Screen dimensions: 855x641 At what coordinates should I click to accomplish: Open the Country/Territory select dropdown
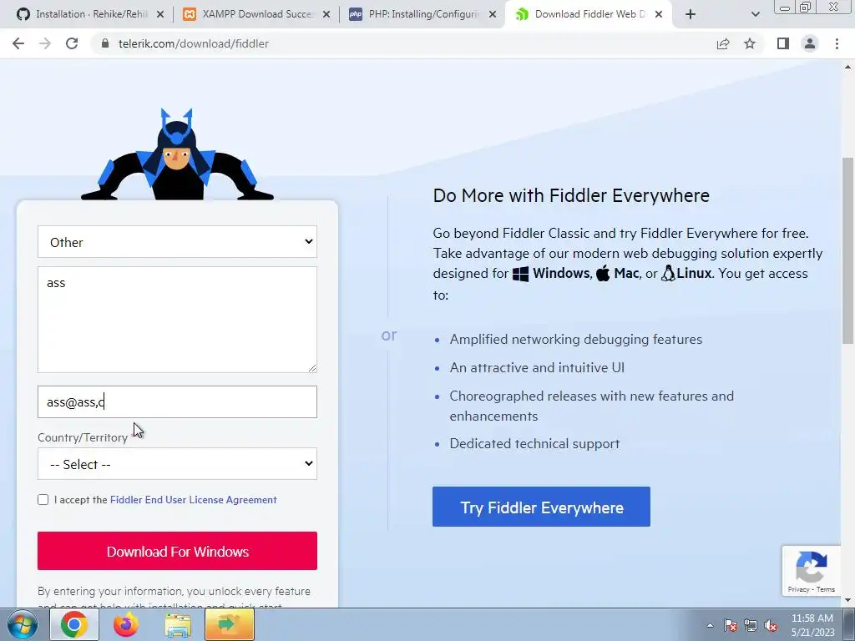[x=177, y=464]
